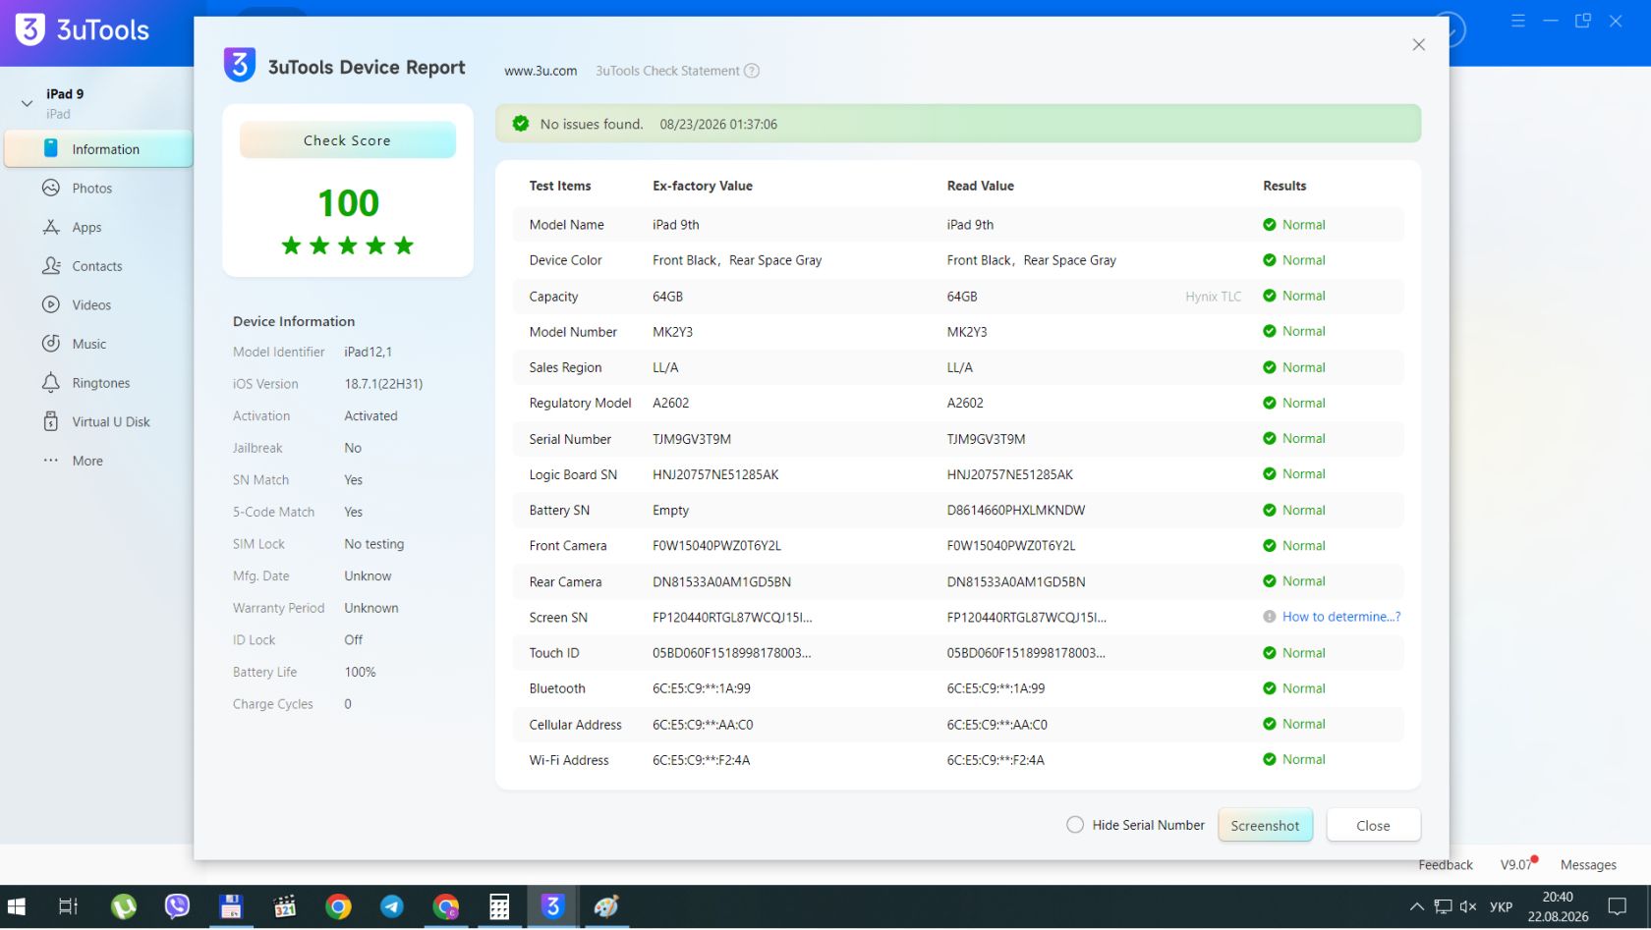The image size is (1651, 930).
Task: Open the Photos section in sidebar
Action: coord(91,188)
